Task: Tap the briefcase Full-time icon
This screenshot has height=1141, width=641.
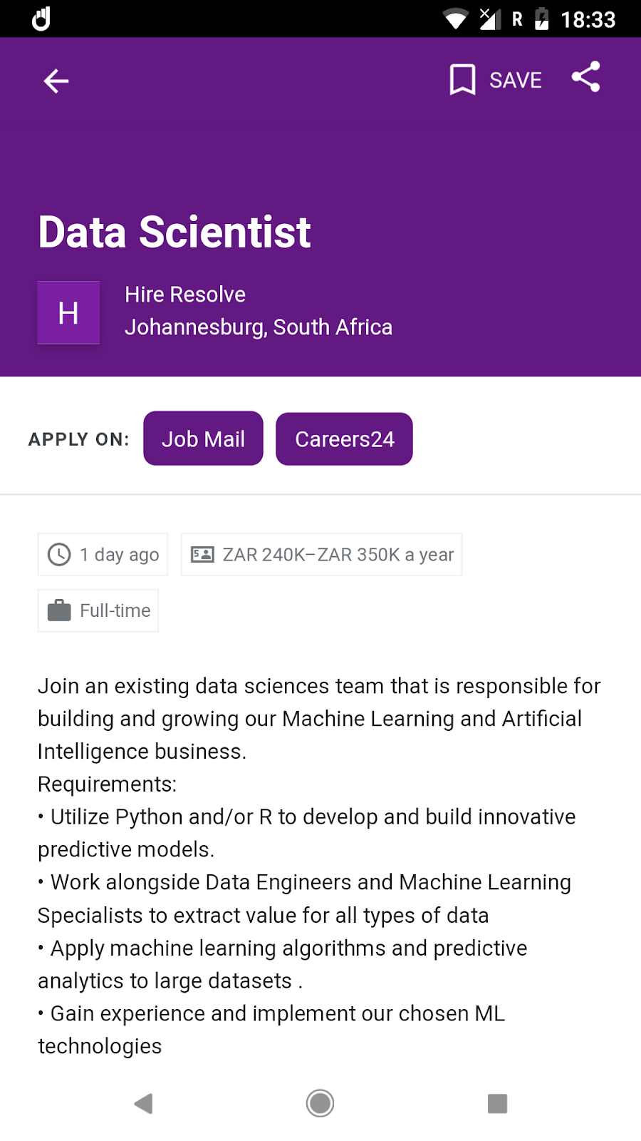Action: (59, 610)
